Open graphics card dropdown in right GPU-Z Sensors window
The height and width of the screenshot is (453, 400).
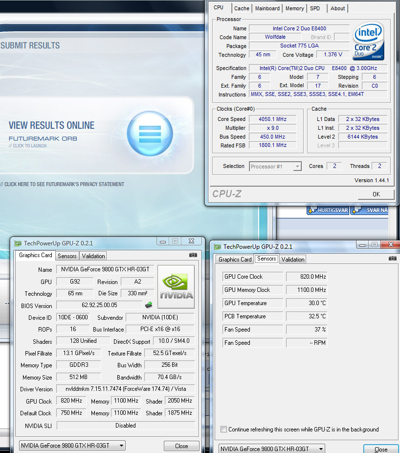tap(272, 449)
